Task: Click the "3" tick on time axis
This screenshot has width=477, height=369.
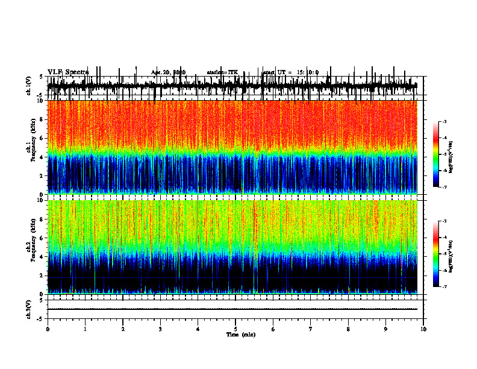Action: tap(160, 329)
